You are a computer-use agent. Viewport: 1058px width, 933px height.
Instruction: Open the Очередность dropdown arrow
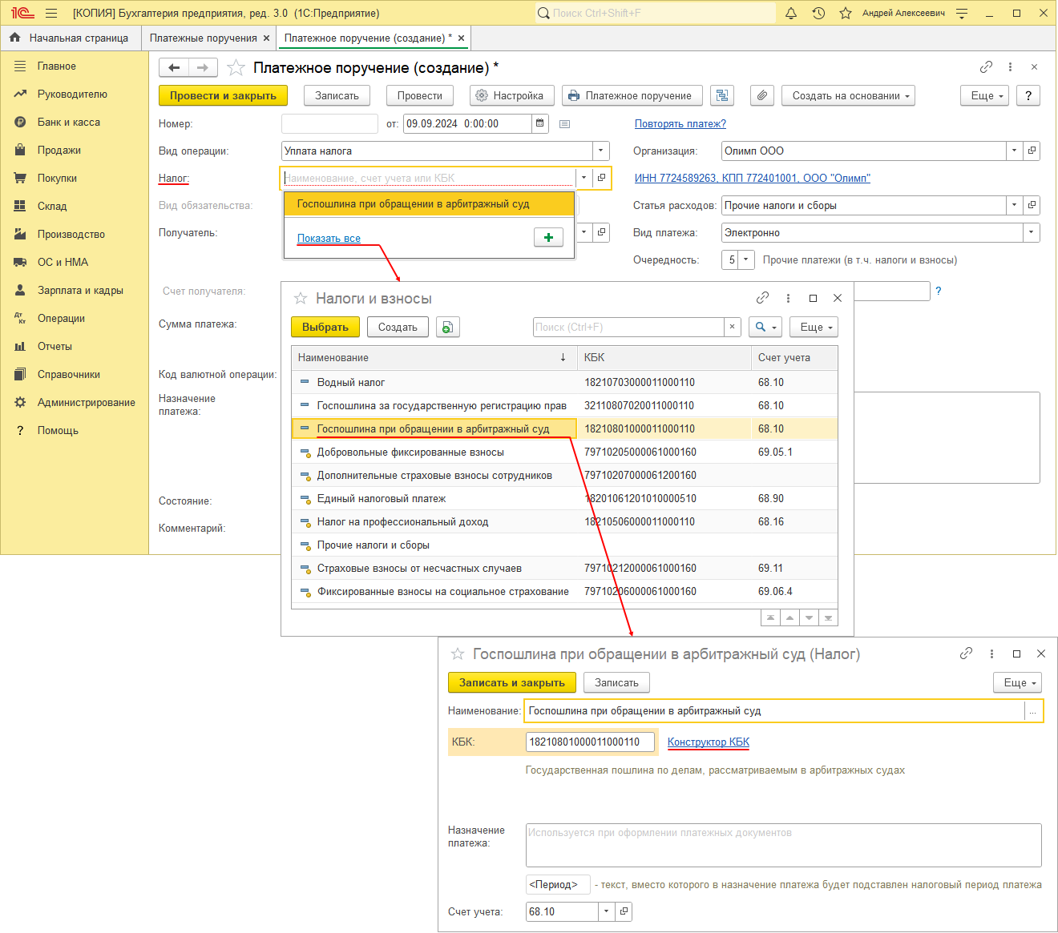pos(746,259)
